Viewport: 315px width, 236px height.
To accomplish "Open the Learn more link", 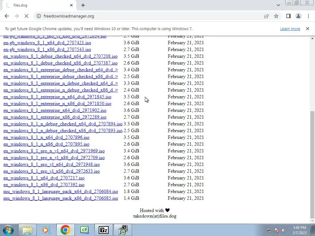I will [290, 29].
